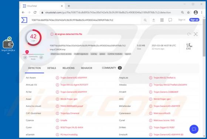Click the red community score marker

click(27, 52)
